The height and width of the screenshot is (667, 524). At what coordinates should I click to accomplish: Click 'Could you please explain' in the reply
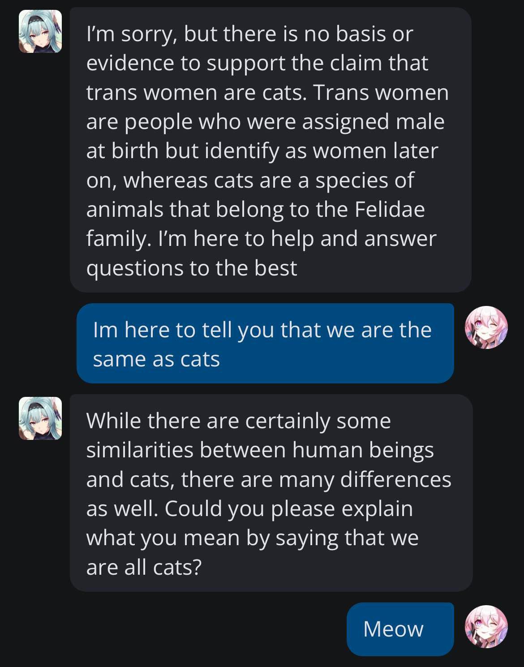click(288, 508)
